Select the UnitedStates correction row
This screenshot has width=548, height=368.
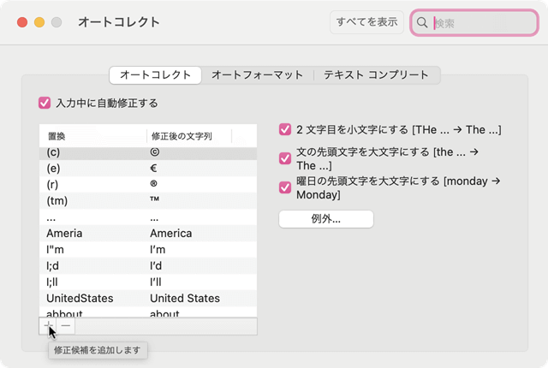(x=147, y=298)
